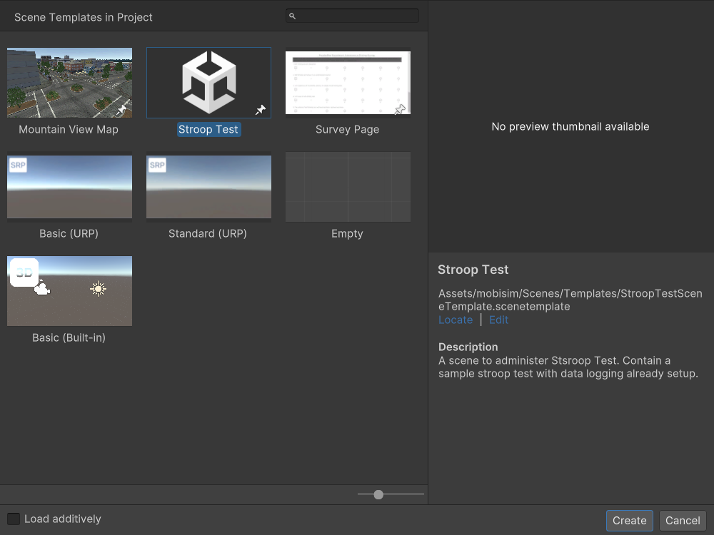Choose the Basic (URP) template thumbnail
Viewport: 714px width, 535px height.
pos(70,186)
